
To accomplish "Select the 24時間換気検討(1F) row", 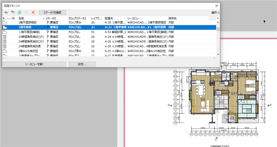I will click(109, 37).
